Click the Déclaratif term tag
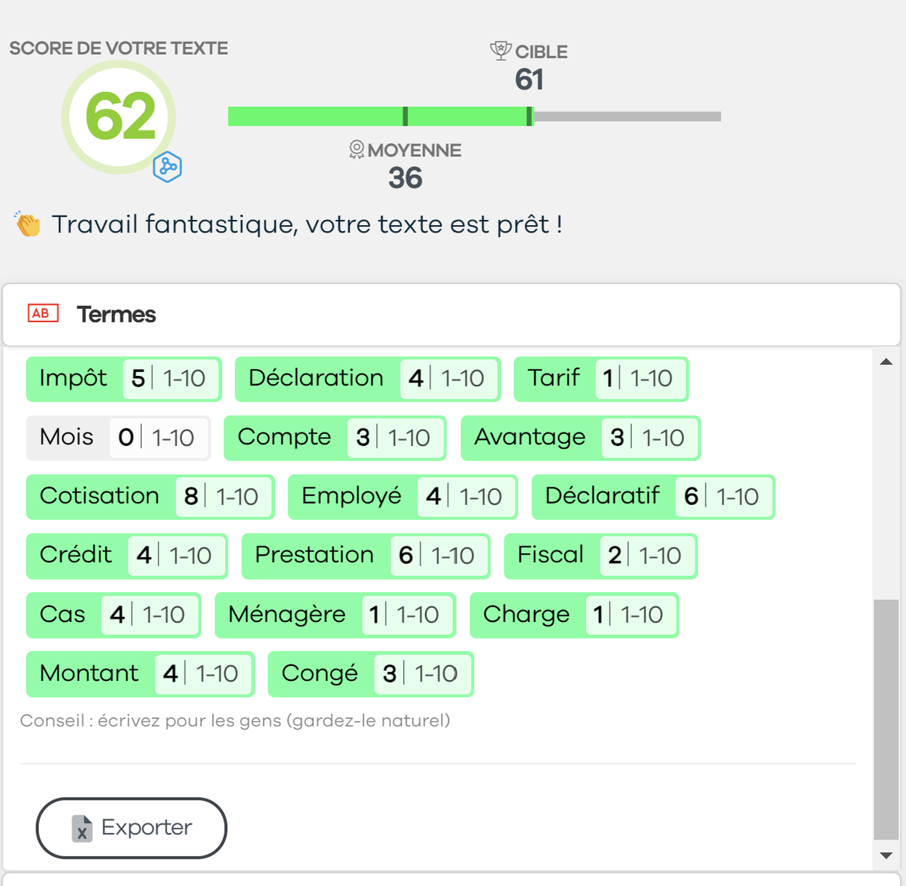The width and height of the screenshot is (906, 886). [653, 497]
